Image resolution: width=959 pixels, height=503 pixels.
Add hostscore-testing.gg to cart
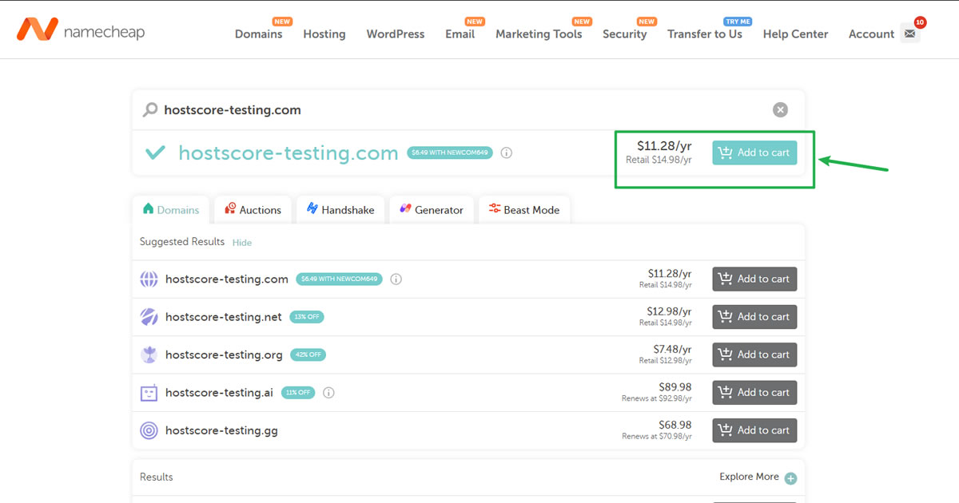(754, 430)
